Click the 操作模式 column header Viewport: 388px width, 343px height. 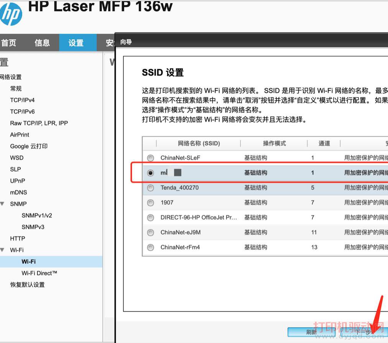tap(274, 143)
